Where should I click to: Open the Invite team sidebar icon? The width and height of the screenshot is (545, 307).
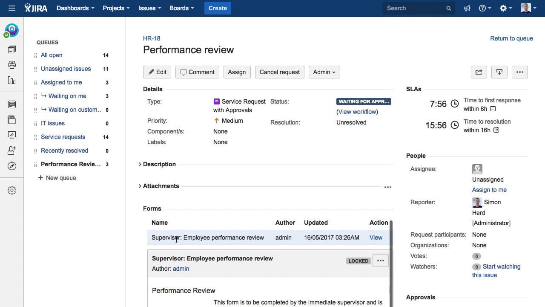[12, 151]
